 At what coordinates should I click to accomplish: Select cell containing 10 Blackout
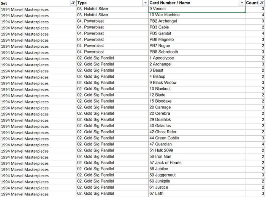[x=197, y=89]
